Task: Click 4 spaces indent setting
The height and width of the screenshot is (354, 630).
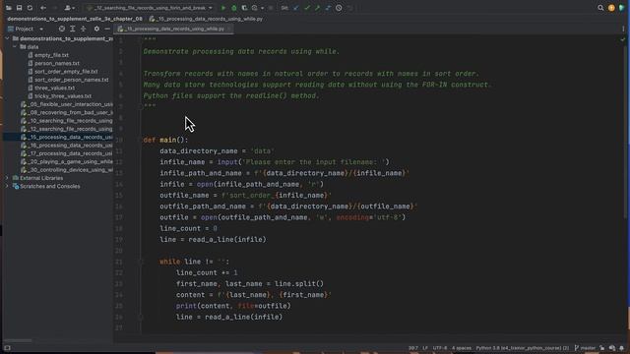Action: click(x=462, y=348)
